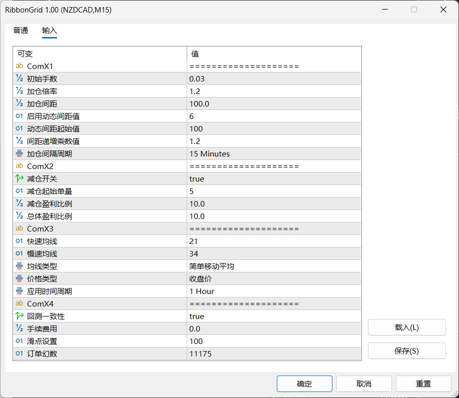Click the 确定 button
The width and height of the screenshot is (459, 398).
click(304, 383)
